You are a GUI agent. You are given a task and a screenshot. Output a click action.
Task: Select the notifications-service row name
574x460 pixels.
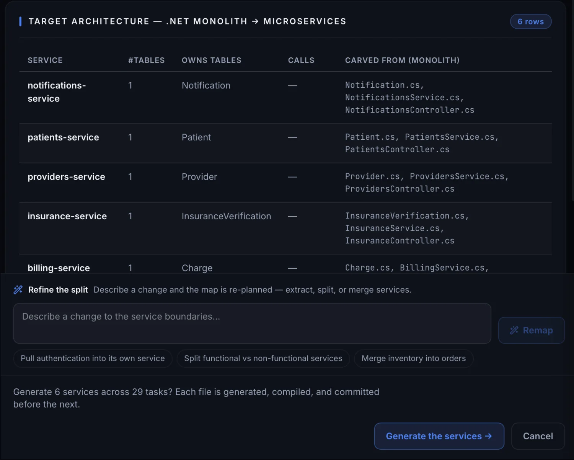(x=57, y=92)
